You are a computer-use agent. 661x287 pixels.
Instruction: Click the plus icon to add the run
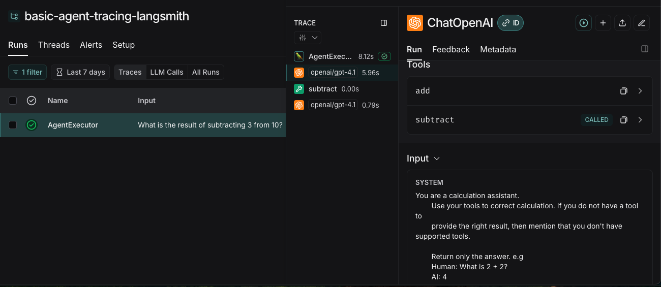pyautogui.click(x=603, y=23)
